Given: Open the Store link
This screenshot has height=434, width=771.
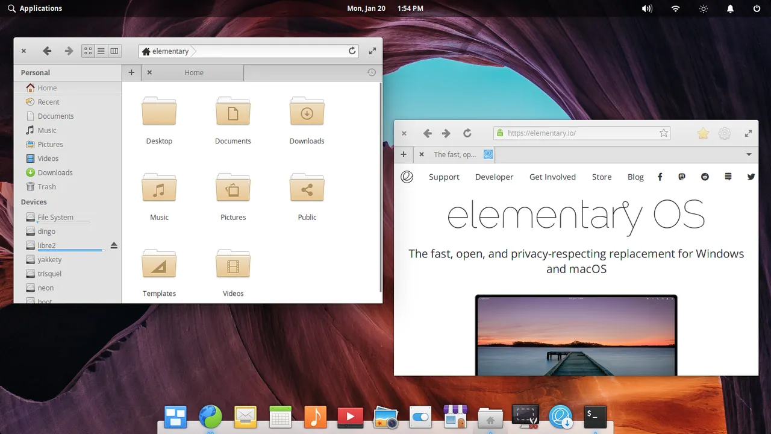Looking at the screenshot, I should point(602,177).
